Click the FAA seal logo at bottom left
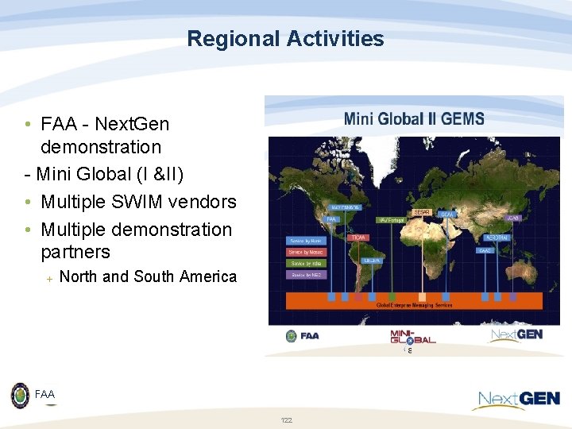572x429 pixels. [x=21, y=395]
